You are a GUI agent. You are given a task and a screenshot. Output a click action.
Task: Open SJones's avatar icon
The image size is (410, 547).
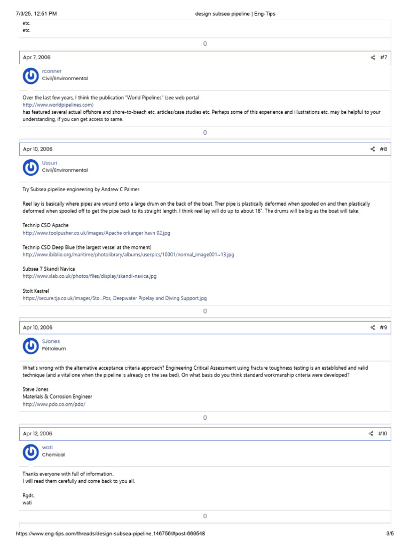pyautogui.click(x=31, y=346)
